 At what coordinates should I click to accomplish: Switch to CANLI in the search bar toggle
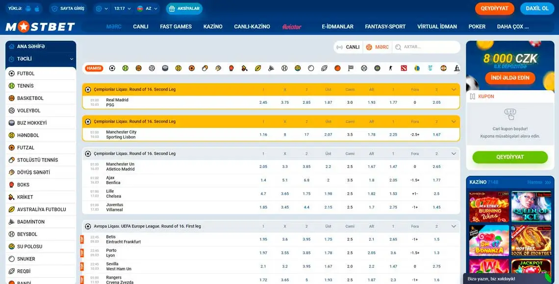point(348,47)
